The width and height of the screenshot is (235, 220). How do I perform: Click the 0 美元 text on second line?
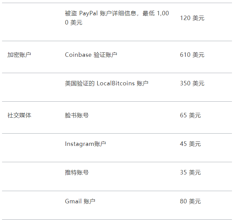tap(73, 23)
